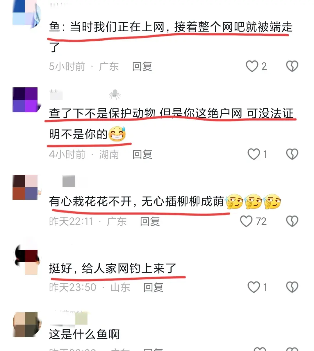Open the purple avatar of 湖南 commenter
Screen dimensions: 314x351
pos(25,100)
